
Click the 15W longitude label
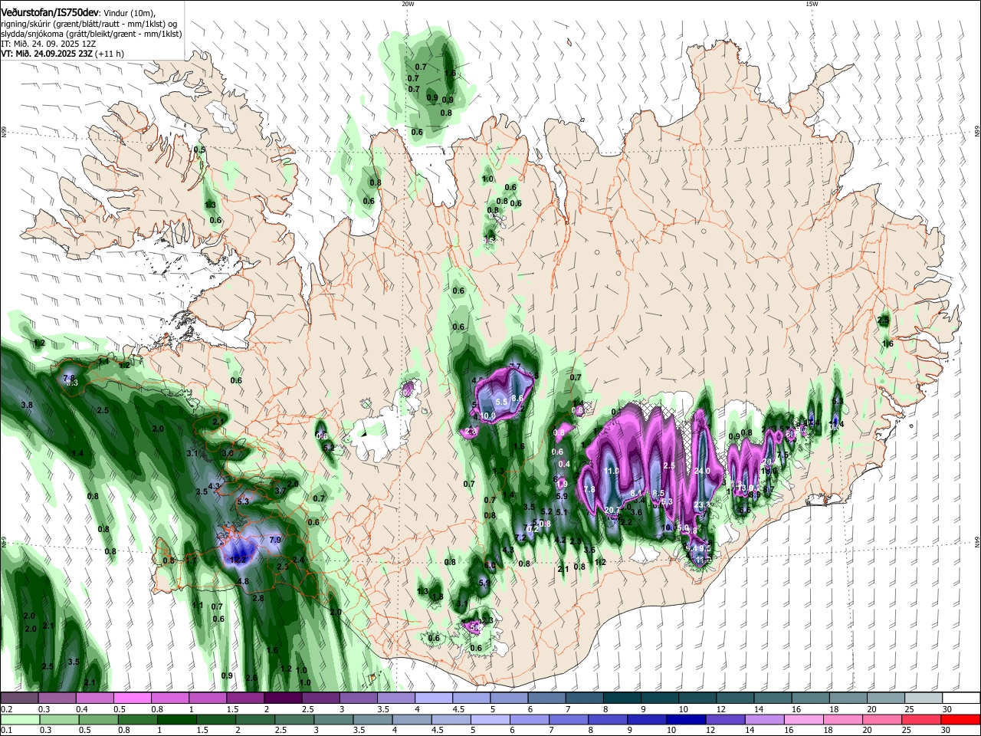812,4
